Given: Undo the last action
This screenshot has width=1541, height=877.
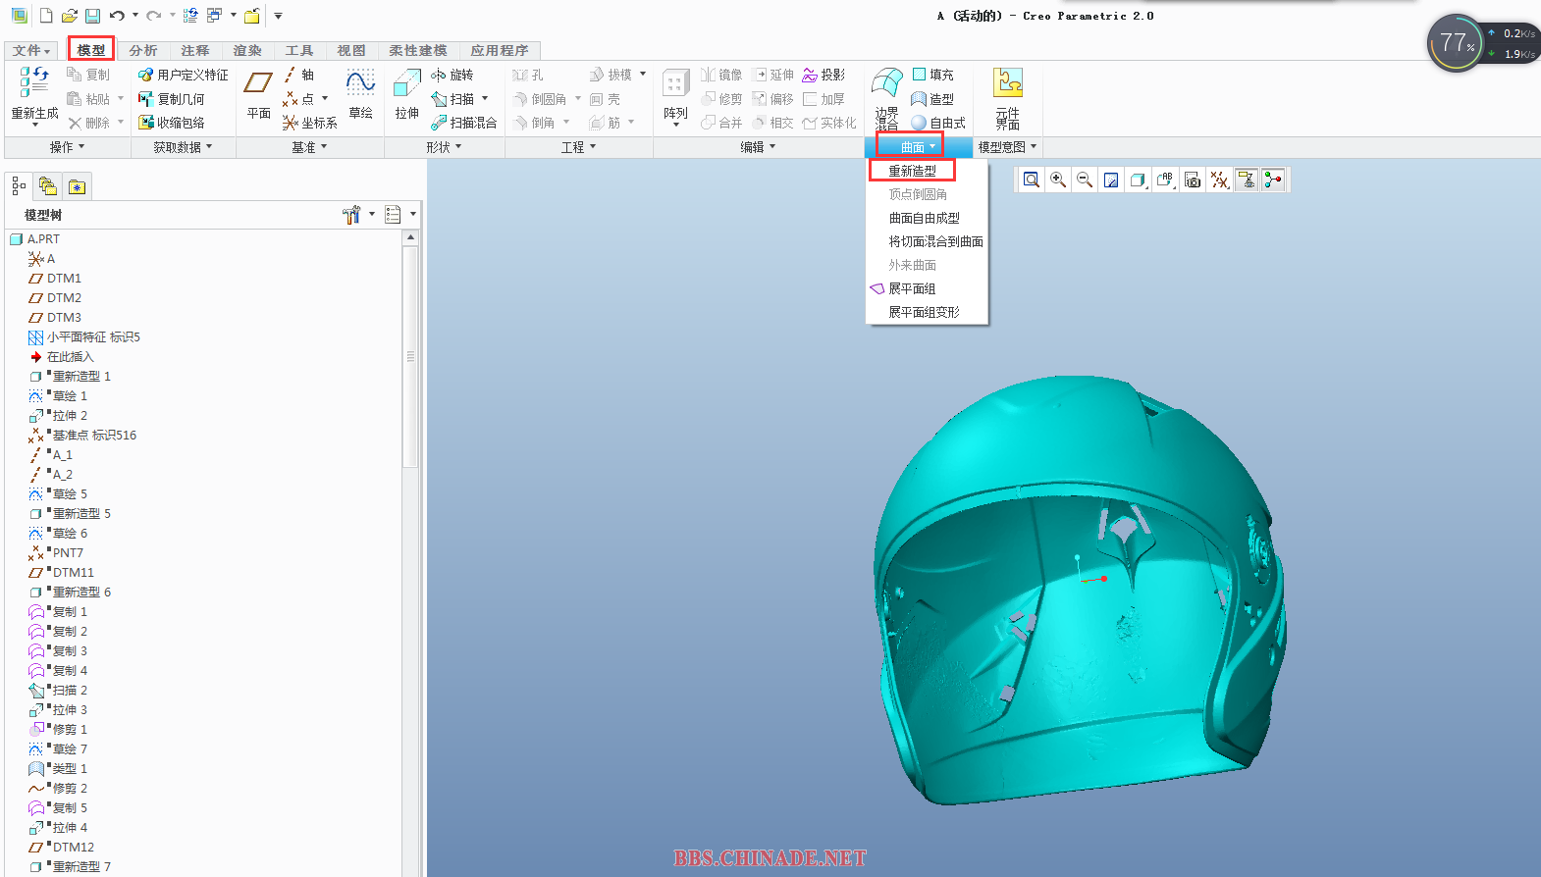Looking at the screenshot, I should pyautogui.click(x=117, y=16).
